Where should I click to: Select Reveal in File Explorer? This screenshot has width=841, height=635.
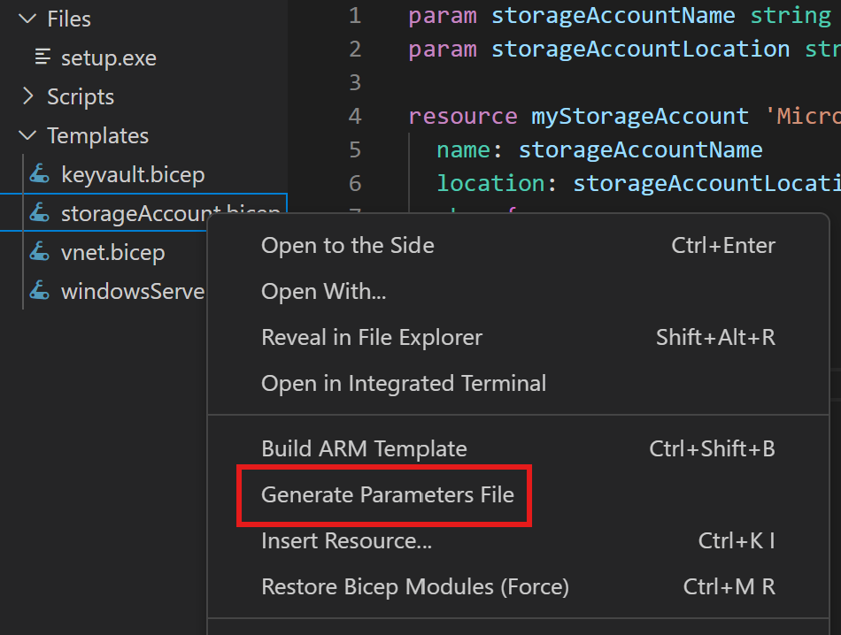(372, 338)
